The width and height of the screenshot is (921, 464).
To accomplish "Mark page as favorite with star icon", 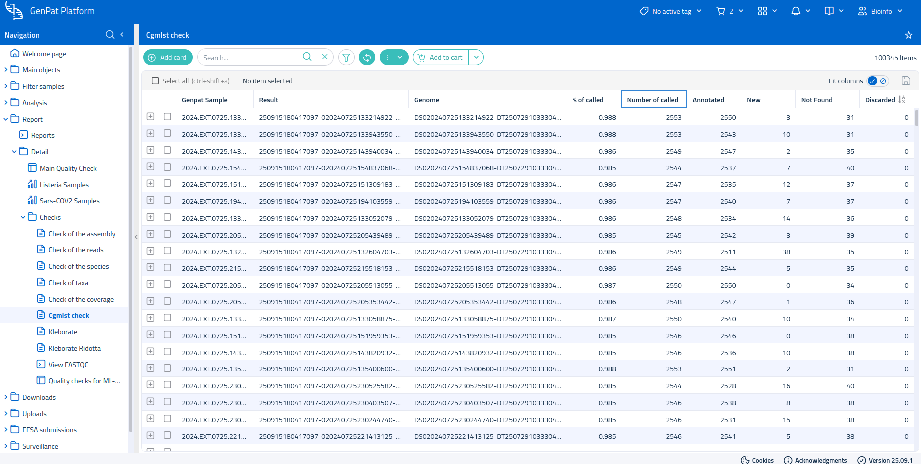I will click(x=908, y=35).
